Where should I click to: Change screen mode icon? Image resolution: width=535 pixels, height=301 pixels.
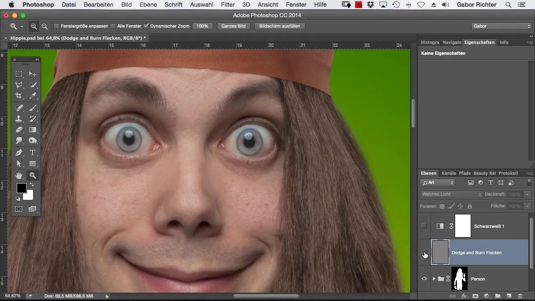coord(33,209)
